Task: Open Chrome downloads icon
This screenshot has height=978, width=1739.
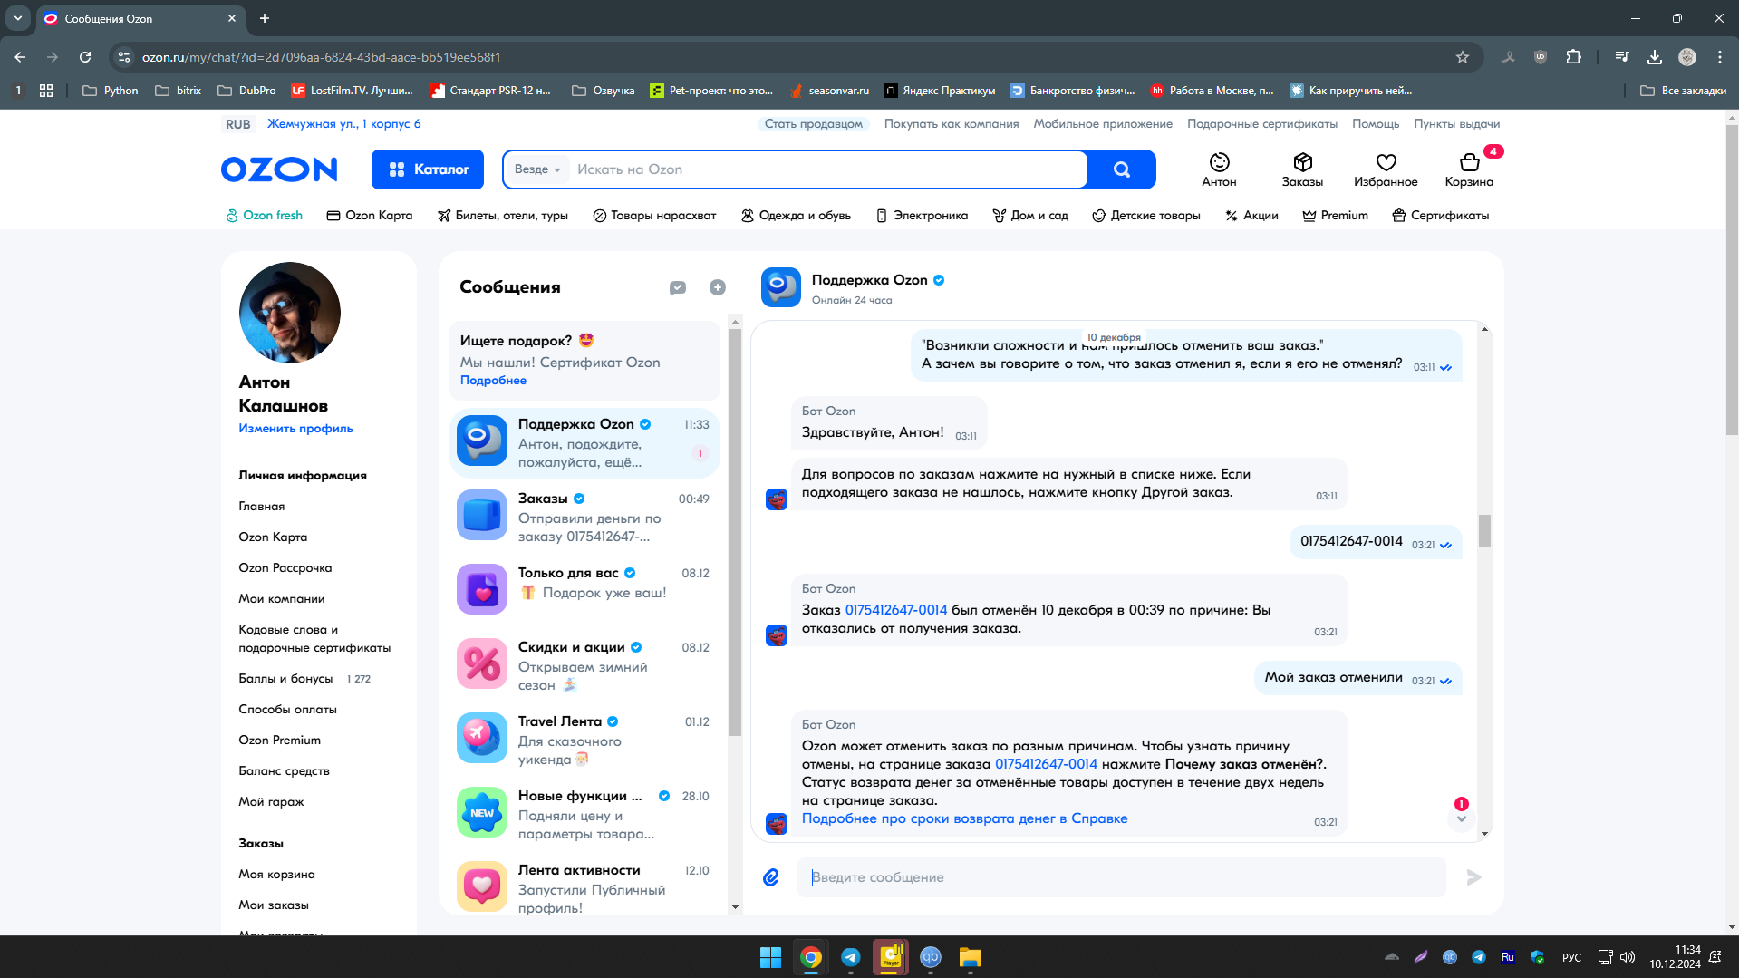Action: click(x=1655, y=57)
